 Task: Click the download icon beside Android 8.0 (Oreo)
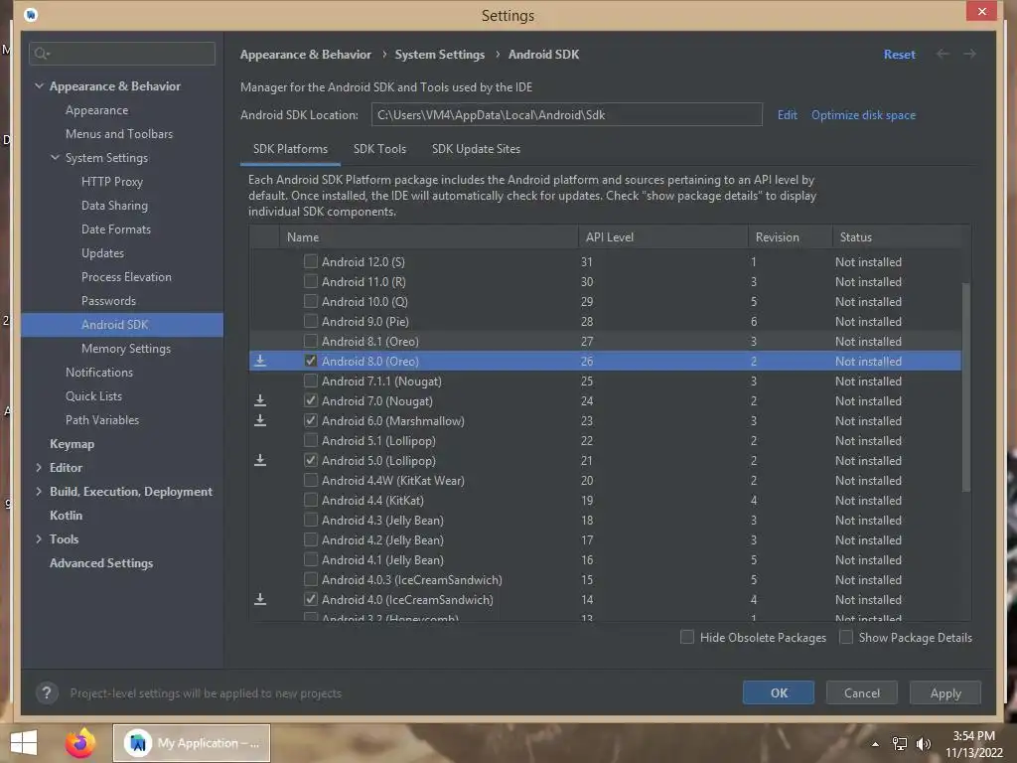click(x=260, y=361)
